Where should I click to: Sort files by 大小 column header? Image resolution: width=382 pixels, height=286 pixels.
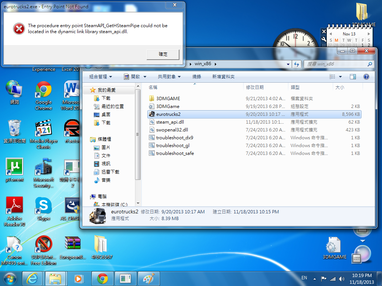pyautogui.click(x=339, y=87)
